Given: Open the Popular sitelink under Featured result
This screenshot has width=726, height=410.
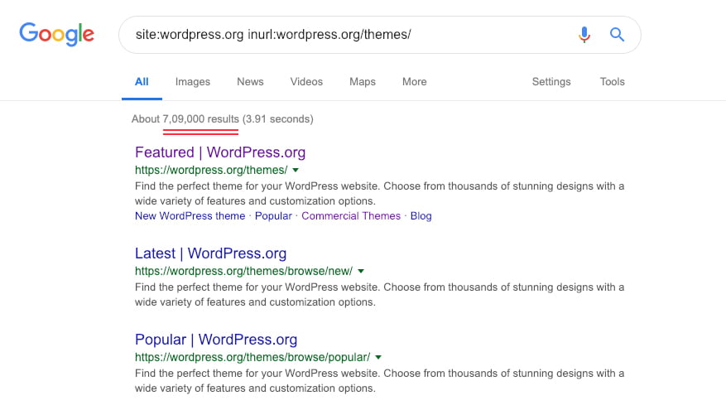Looking at the screenshot, I should pyautogui.click(x=274, y=216).
